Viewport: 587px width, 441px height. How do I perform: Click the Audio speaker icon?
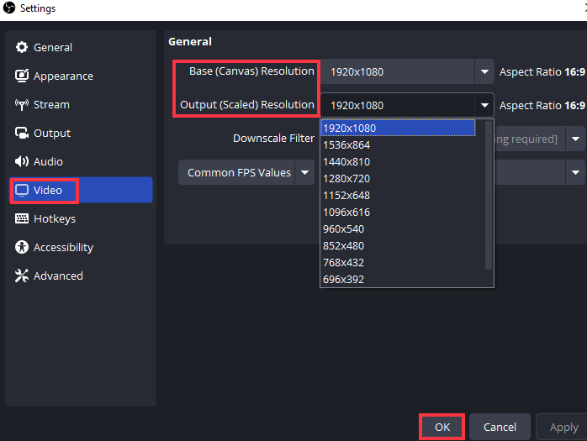[x=22, y=162]
